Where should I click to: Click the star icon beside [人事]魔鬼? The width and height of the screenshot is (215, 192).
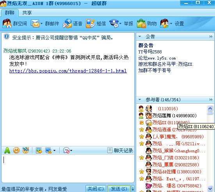pos(141,137)
